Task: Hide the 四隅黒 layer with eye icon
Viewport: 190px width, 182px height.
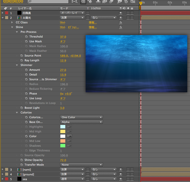Action: pos(121,13)
